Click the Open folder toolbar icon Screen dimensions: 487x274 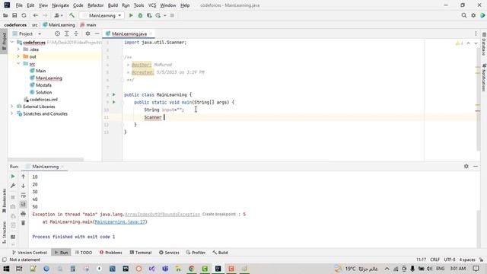click(5, 15)
